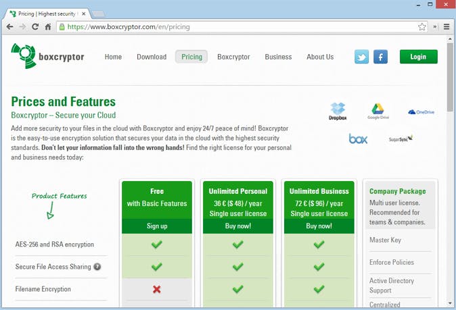The width and height of the screenshot is (456, 310).
Task: Open the Download menu item
Action: tap(152, 57)
